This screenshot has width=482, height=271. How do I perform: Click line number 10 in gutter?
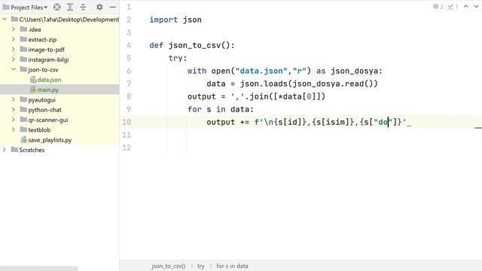pyautogui.click(x=127, y=122)
